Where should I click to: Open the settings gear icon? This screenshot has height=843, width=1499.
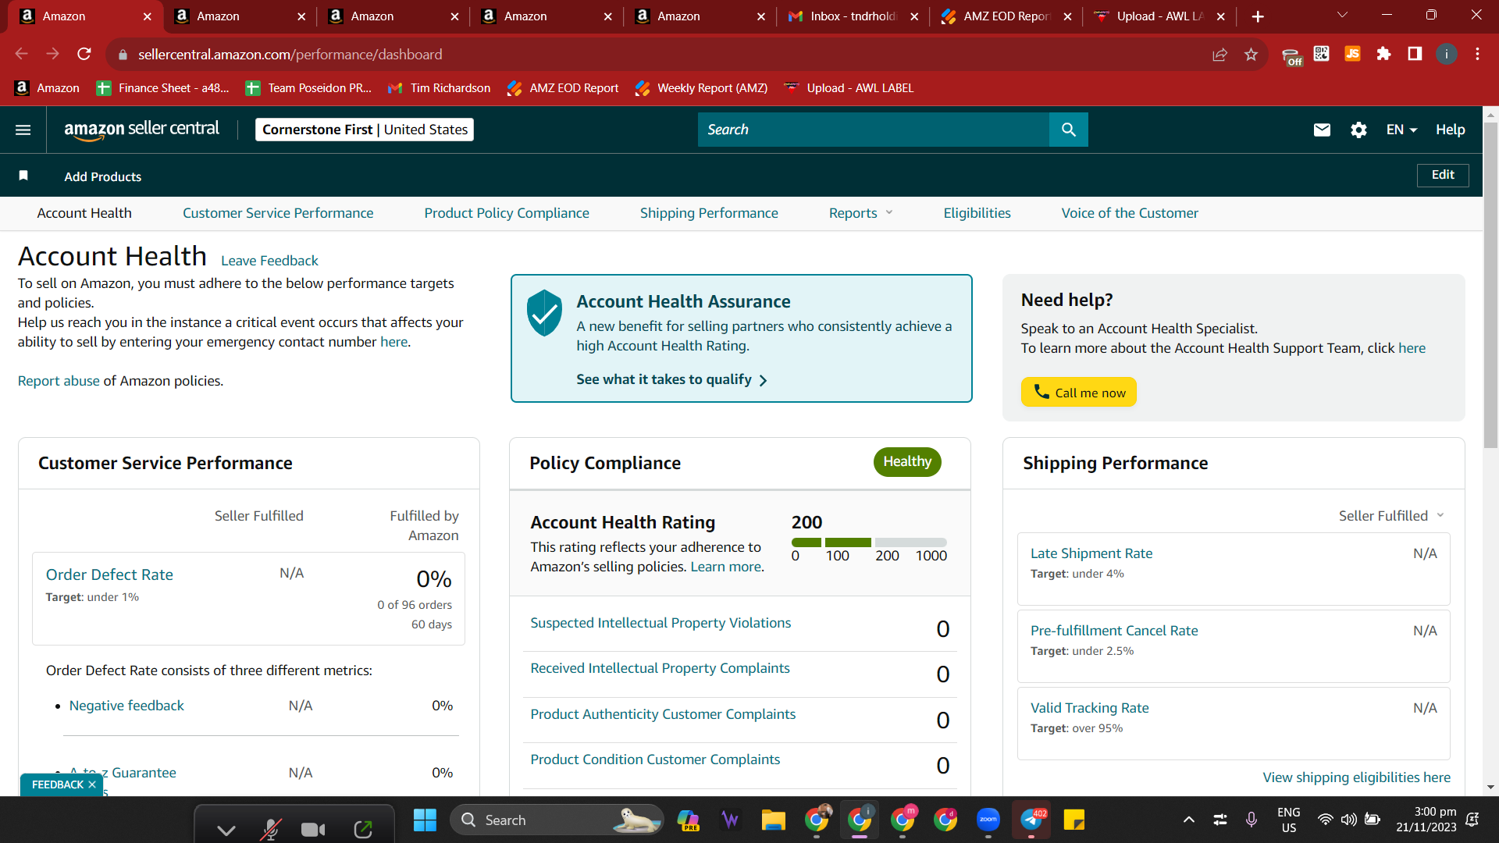click(1358, 130)
